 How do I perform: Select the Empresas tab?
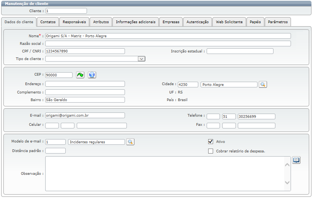point(171,22)
